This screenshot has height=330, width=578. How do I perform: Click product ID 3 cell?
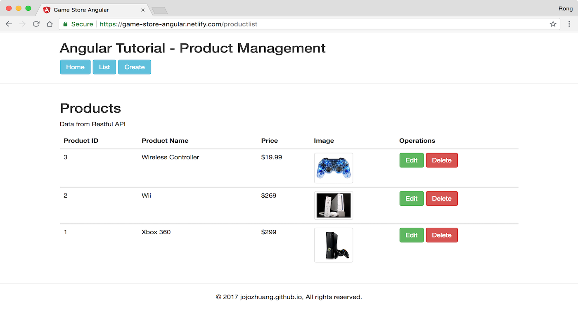tap(66, 157)
